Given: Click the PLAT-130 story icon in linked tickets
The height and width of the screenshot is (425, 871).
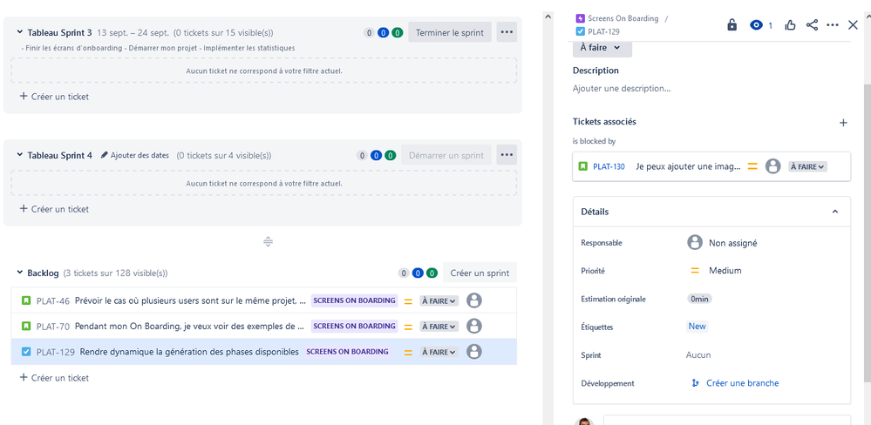Looking at the screenshot, I should (x=582, y=165).
